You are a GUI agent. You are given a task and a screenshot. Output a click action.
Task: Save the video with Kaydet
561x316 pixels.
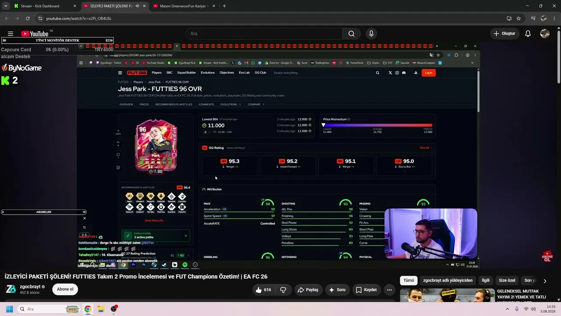pyautogui.click(x=366, y=290)
